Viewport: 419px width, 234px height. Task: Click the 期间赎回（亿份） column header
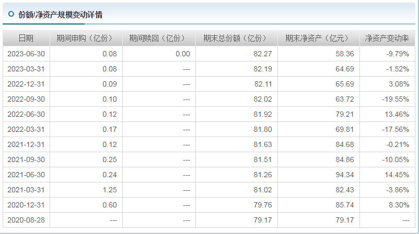(159, 39)
